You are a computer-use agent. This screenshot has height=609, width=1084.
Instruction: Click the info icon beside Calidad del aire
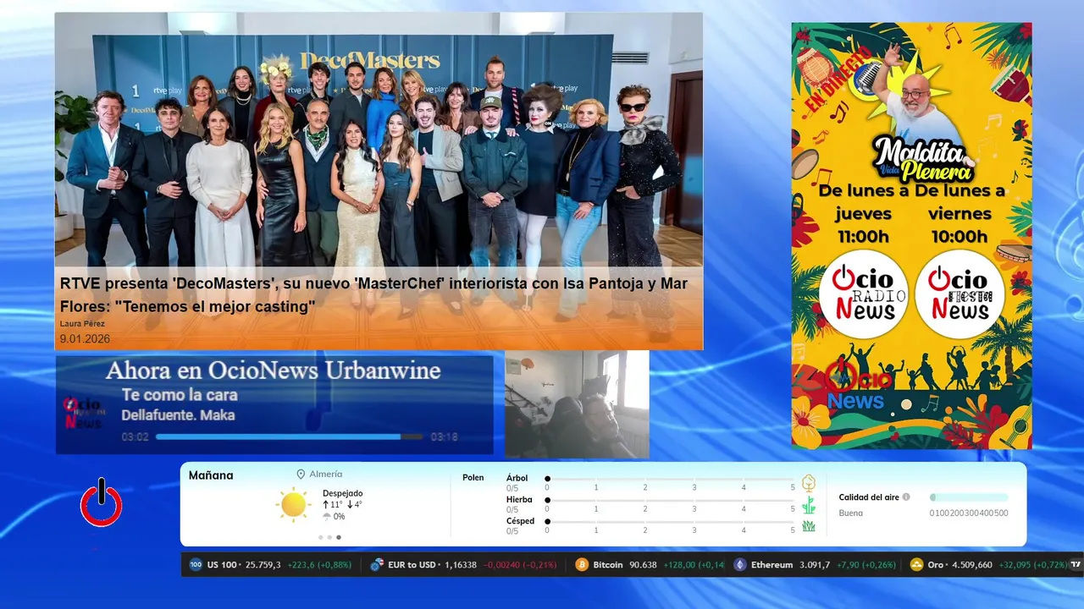click(x=906, y=497)
